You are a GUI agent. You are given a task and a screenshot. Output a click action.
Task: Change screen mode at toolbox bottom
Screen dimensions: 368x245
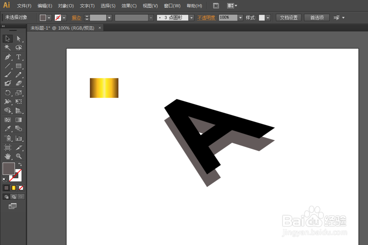point(13,206)
